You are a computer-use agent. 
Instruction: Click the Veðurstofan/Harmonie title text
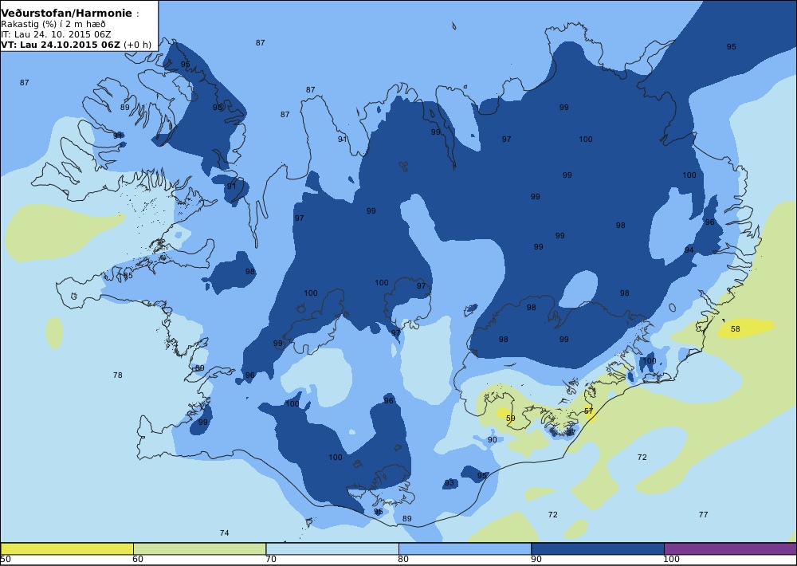point(67,14)
